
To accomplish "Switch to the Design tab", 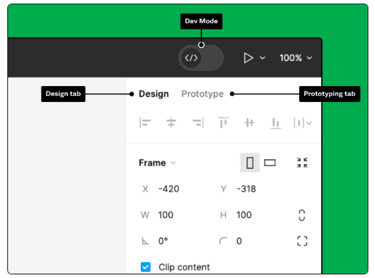I will pyautogui.click(x=154, y=94).
